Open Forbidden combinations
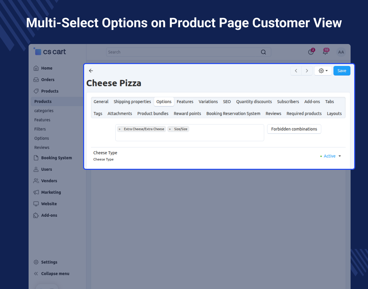The image size is (368, 289). point(294,129)
